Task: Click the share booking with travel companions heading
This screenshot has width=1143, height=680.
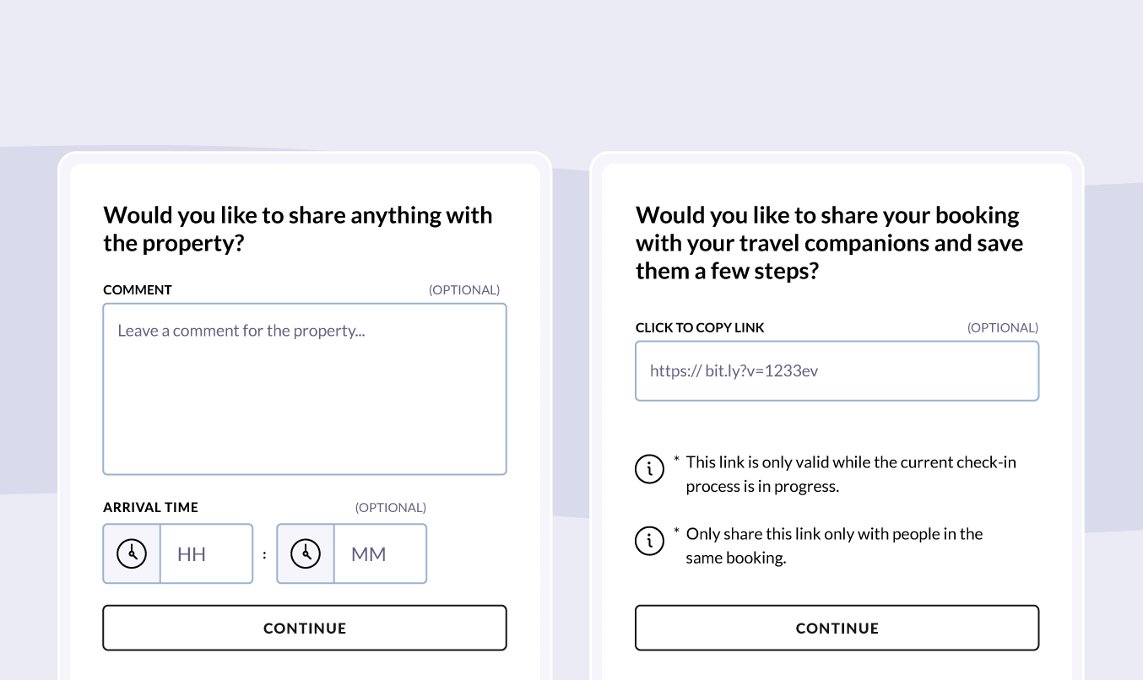Action: coord(829,243)
